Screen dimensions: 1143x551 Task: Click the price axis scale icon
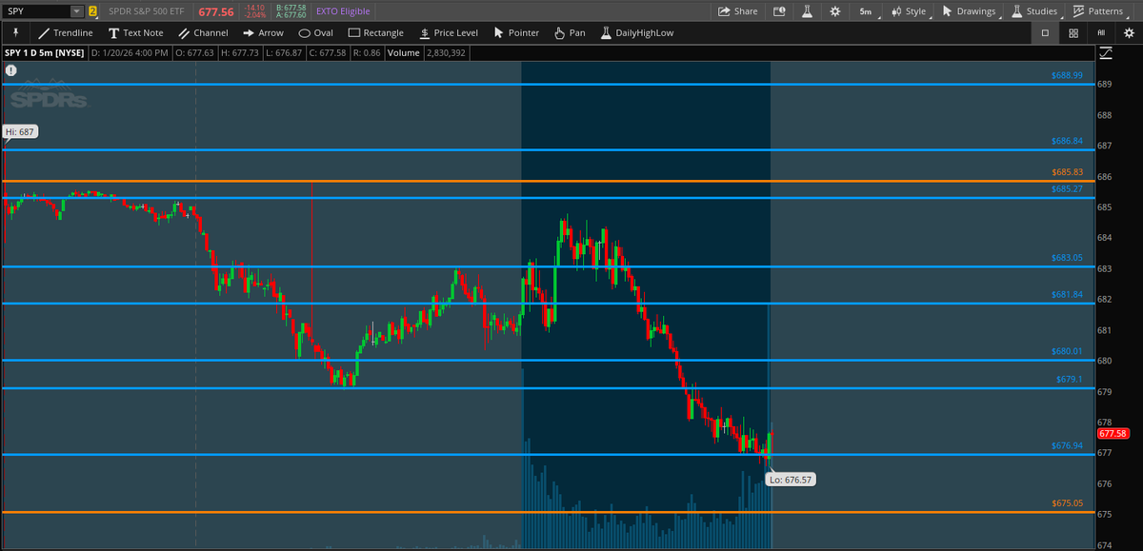click(1104, 53)
